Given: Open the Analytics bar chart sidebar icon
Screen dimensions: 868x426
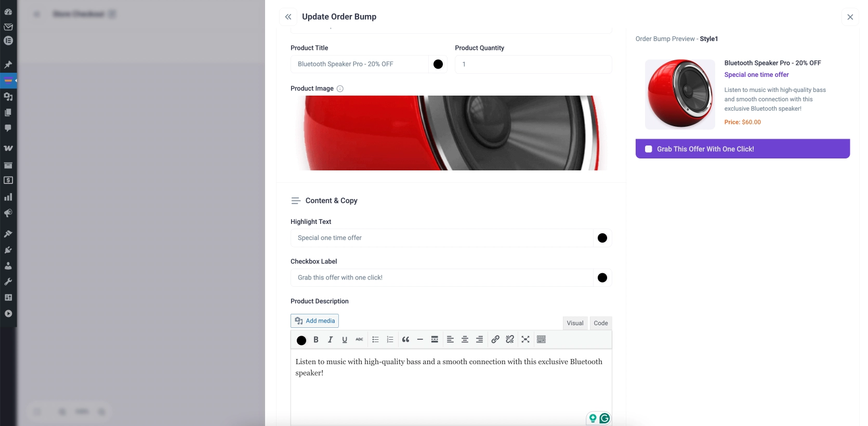Looking at the screenshot, I should coord(8,197).
